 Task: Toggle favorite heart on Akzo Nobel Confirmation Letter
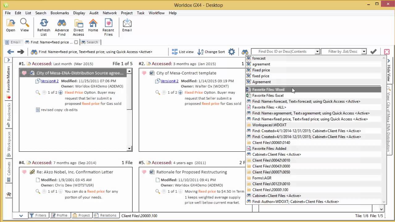point(24,172)
